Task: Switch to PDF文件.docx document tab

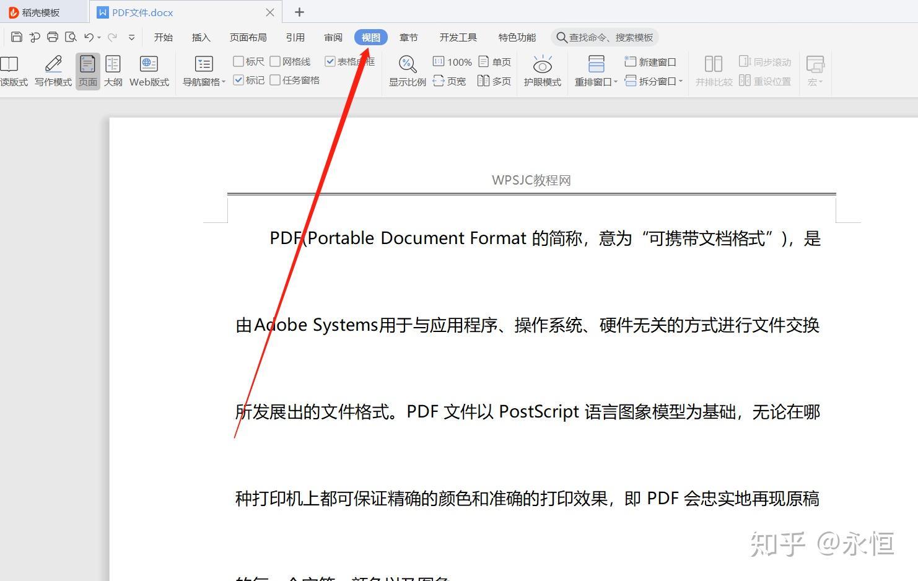Action: pyautogui.click(x=186, y=12)
